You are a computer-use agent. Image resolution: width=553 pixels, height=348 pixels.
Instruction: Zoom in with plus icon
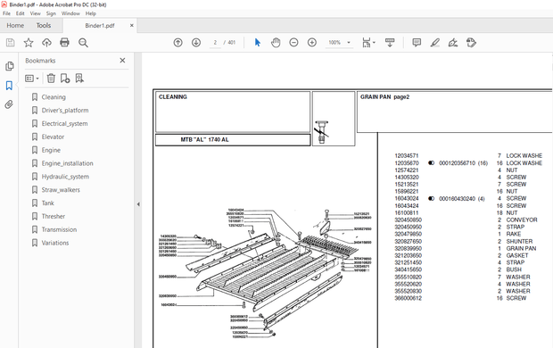click(312, 43)
